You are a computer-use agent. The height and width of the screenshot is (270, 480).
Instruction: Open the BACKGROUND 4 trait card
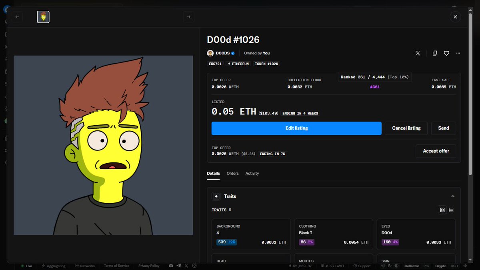(251, 234)
